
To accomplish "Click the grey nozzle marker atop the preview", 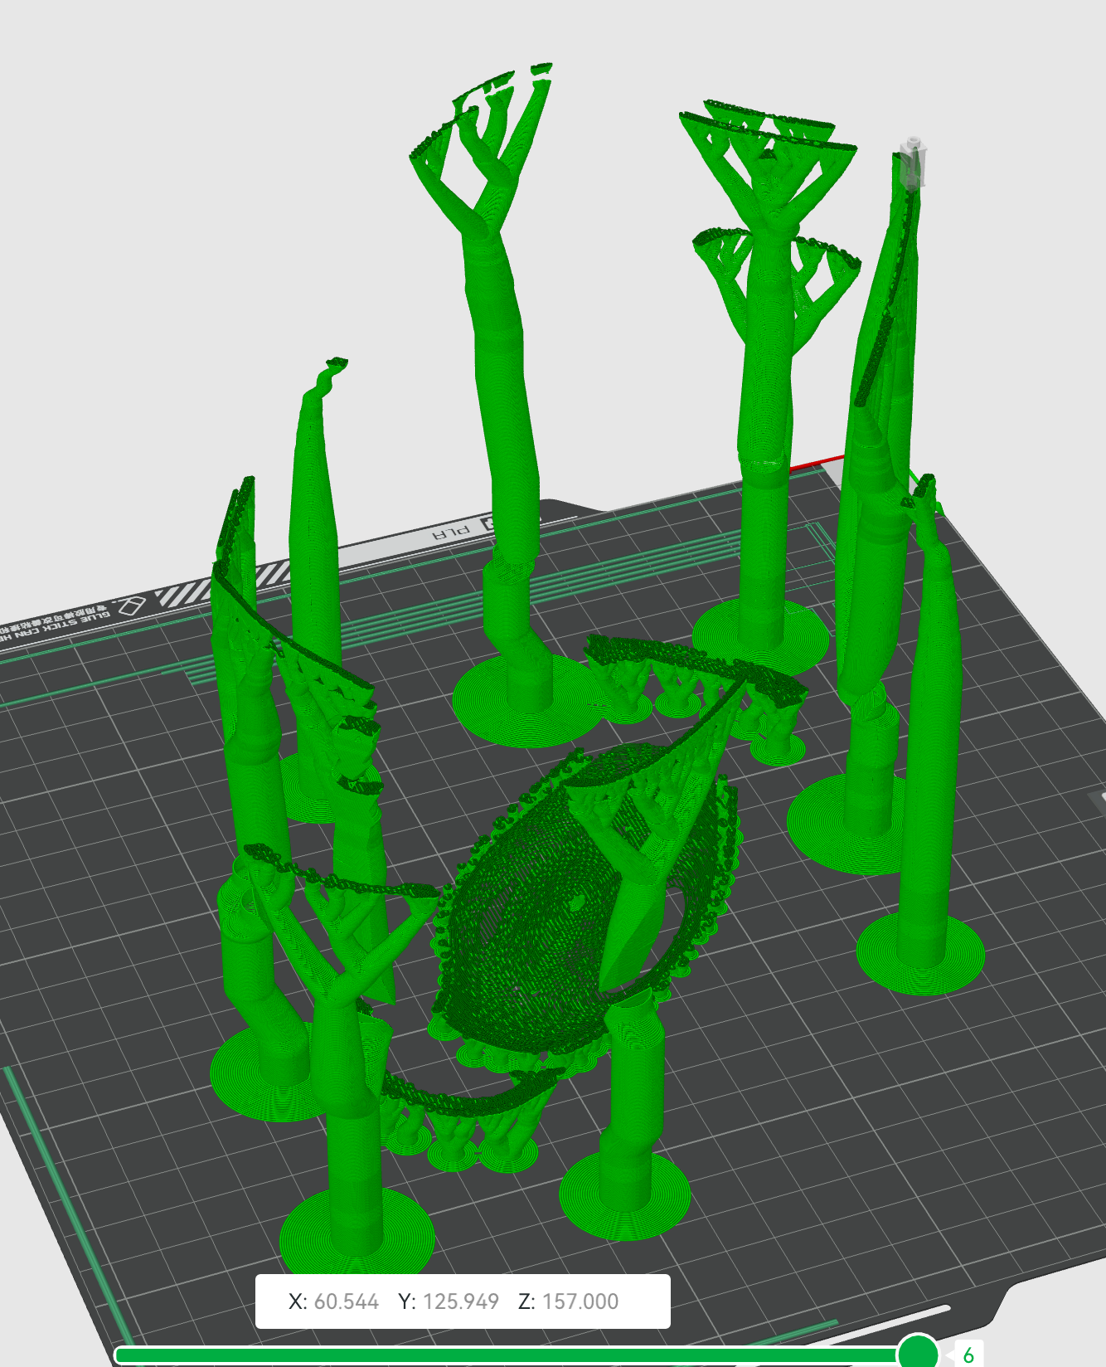I will pos(912,163).
